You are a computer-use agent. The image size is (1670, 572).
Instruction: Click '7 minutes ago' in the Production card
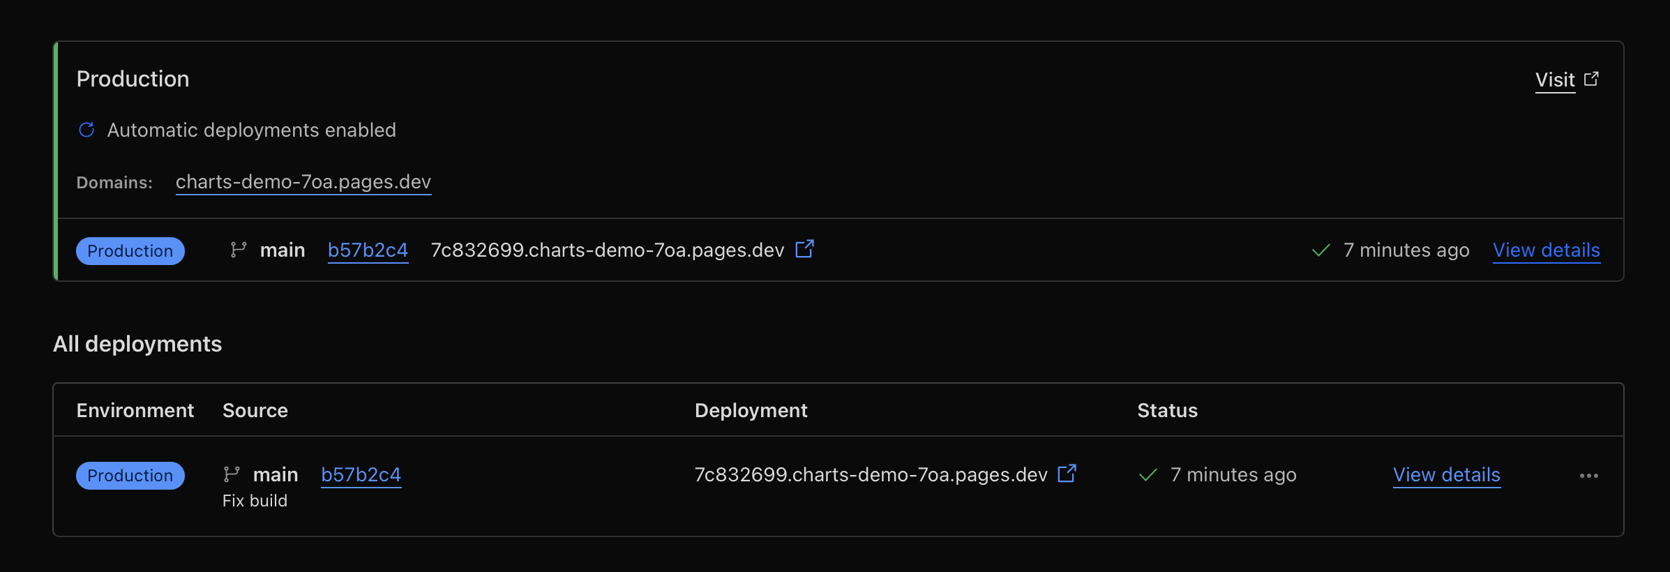pos(1406,250)
